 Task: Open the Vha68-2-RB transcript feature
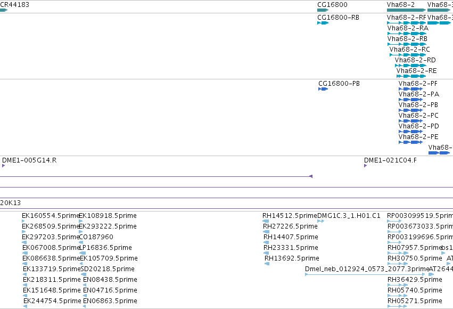click(x=407, y=44)
